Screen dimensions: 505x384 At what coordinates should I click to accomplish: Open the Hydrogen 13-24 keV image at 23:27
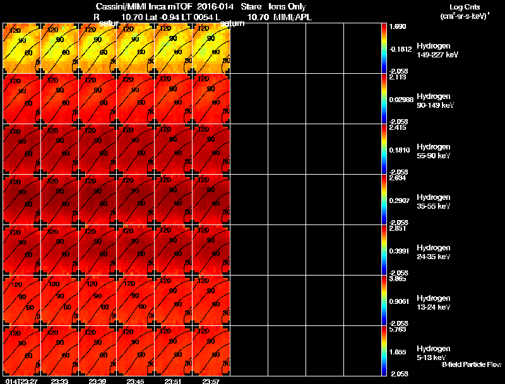click(21, 300)
